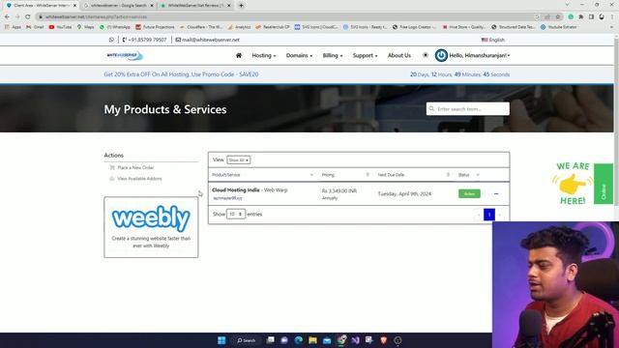This screenshot has width=619, height=348.
Task: Expand the Support menu
Action: pos(365,56)
